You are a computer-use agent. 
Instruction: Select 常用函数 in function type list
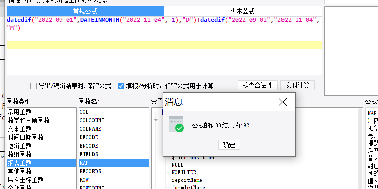click(x=41, y=112)
